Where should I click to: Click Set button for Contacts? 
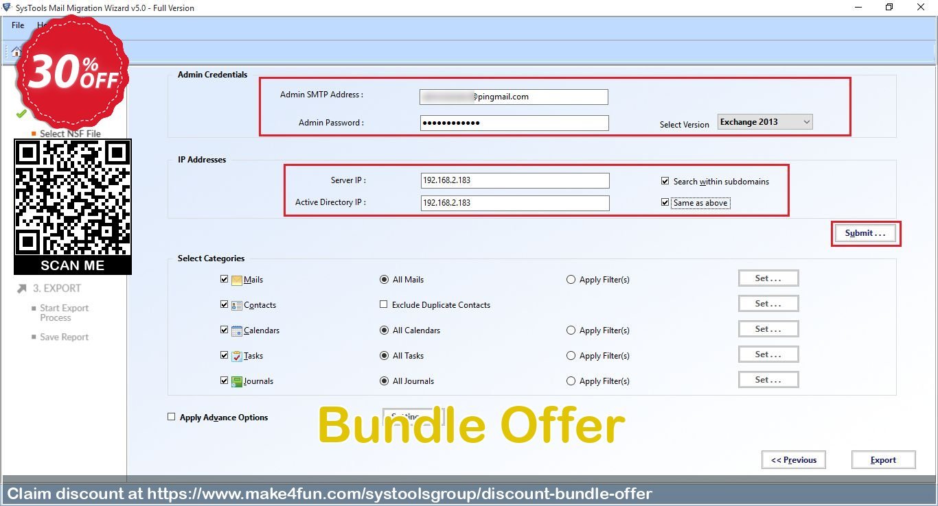tap(768, 304)
